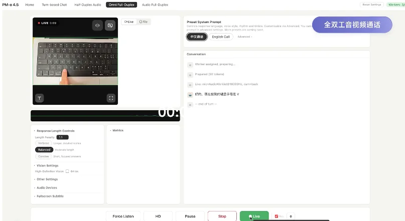
Task: Click the audio waveform progress bar
Action: click(x=105, y=116)
